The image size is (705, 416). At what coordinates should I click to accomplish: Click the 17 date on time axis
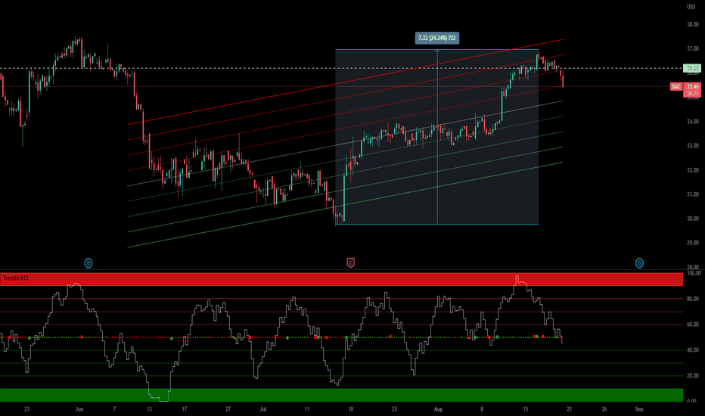point(185,409)
